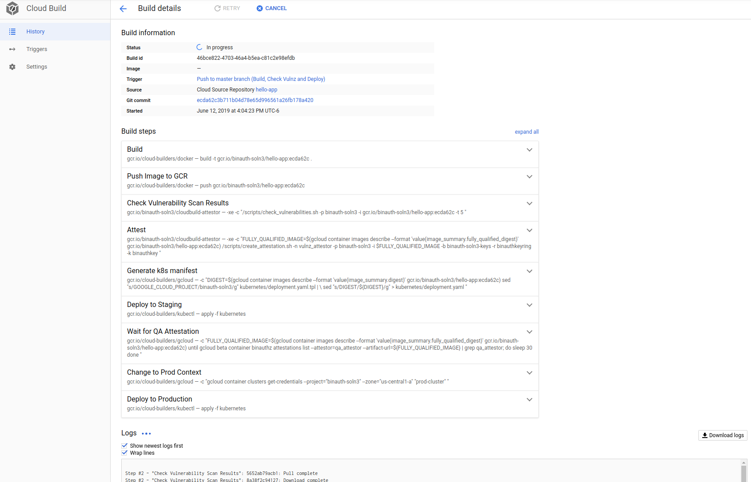
Task: Click the Deploy to Staging kubectl command text
Action: click(186, 314)
